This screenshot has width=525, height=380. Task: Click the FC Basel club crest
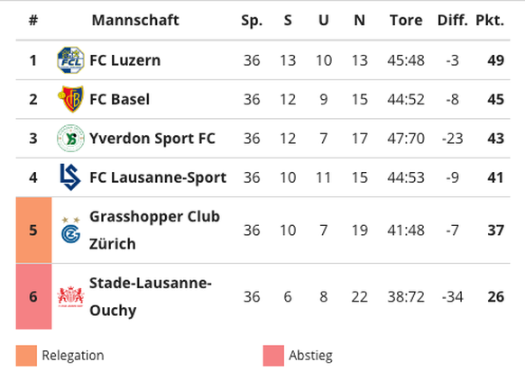pos(70,99)
